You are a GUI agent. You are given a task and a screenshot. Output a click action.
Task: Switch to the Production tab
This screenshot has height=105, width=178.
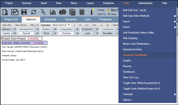click(x=105, y=20)
